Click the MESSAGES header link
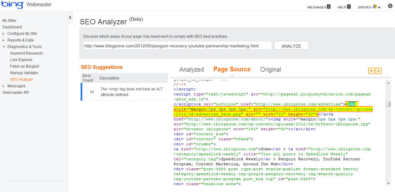 pos(316,7)
